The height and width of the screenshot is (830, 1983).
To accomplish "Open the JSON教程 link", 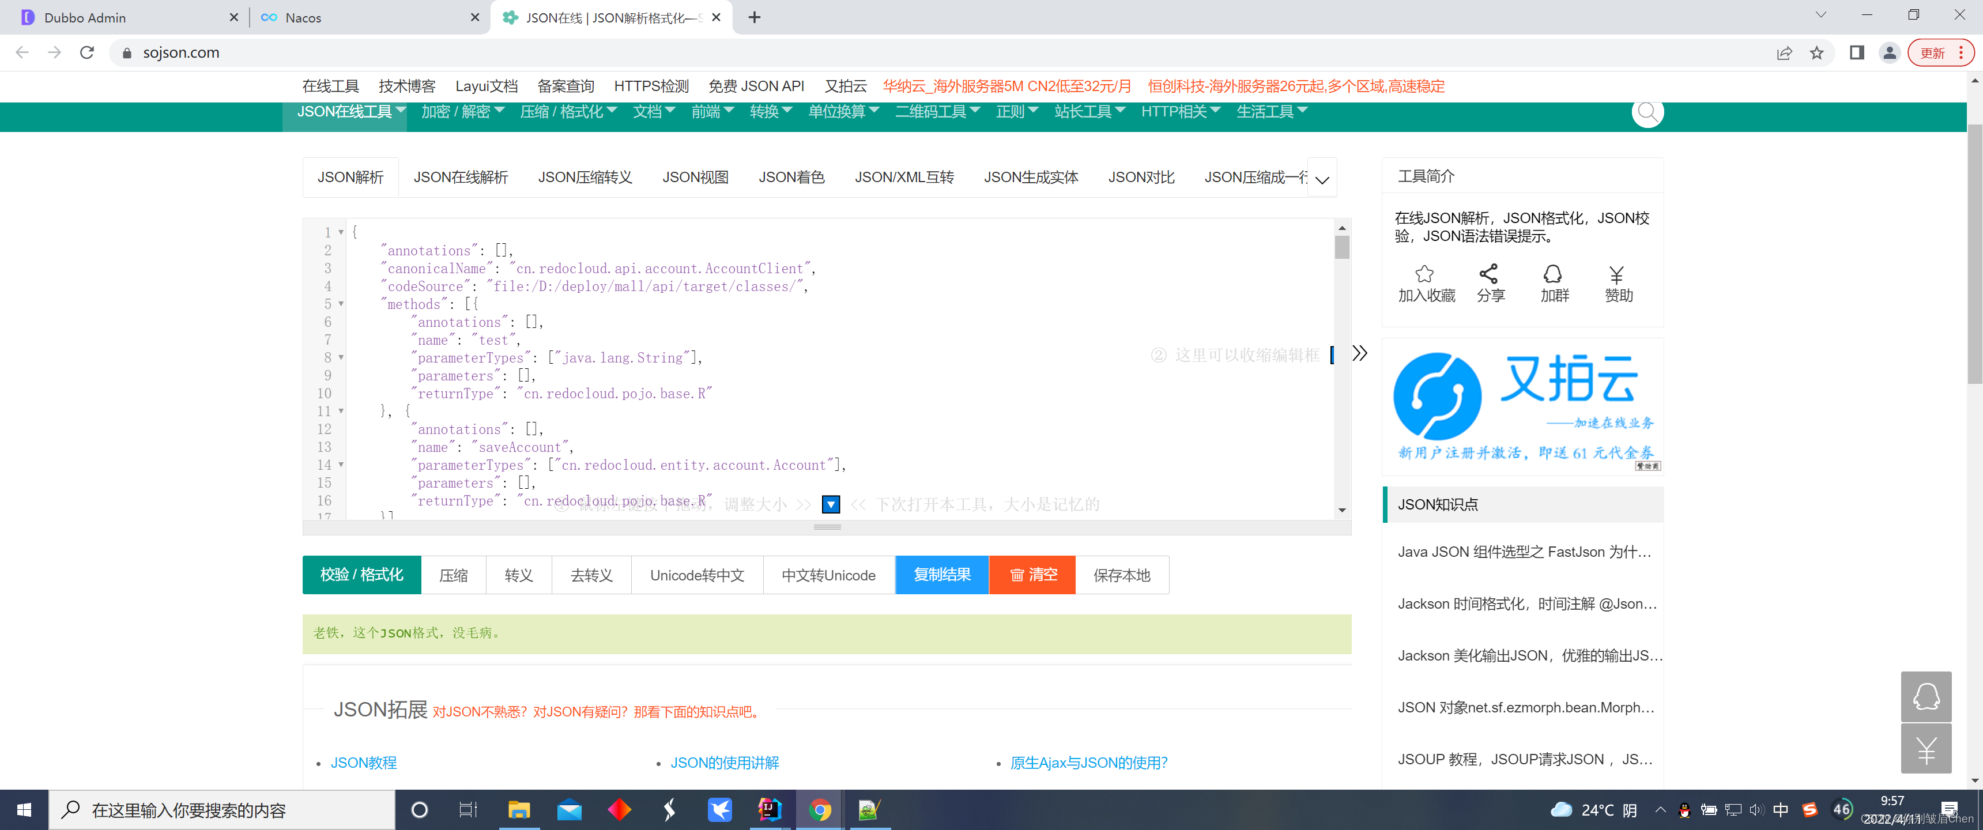I will pyautogui.click(x=363, y=763).
